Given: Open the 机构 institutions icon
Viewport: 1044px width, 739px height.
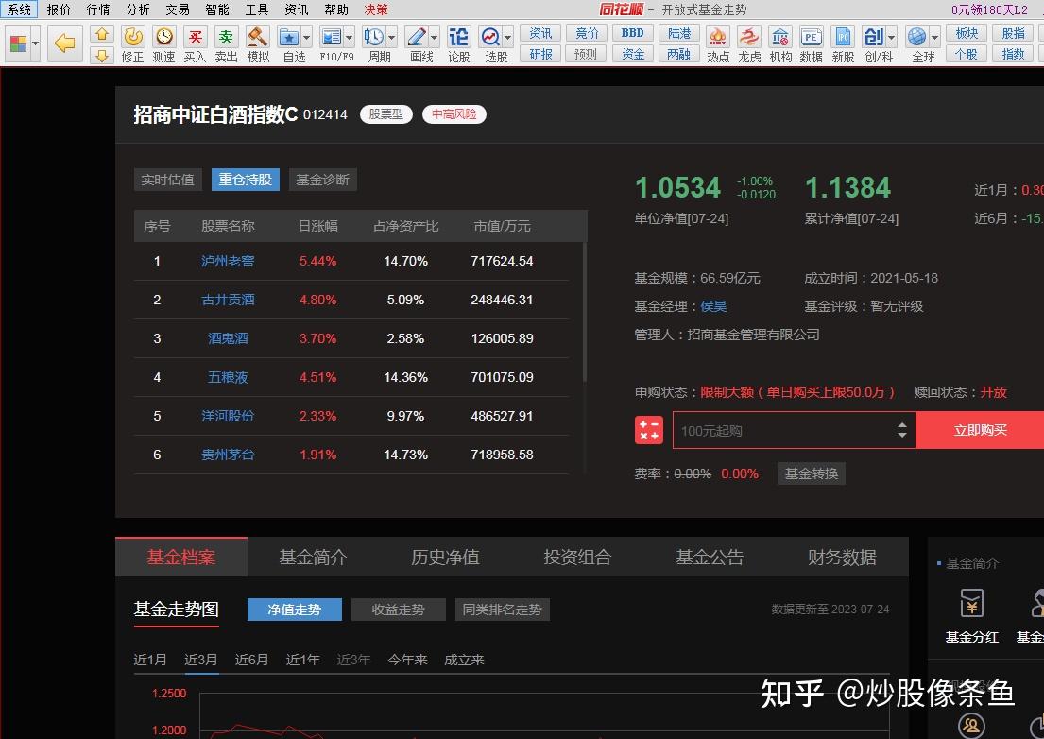Looking at the screenshot, I should click(780, 37).
